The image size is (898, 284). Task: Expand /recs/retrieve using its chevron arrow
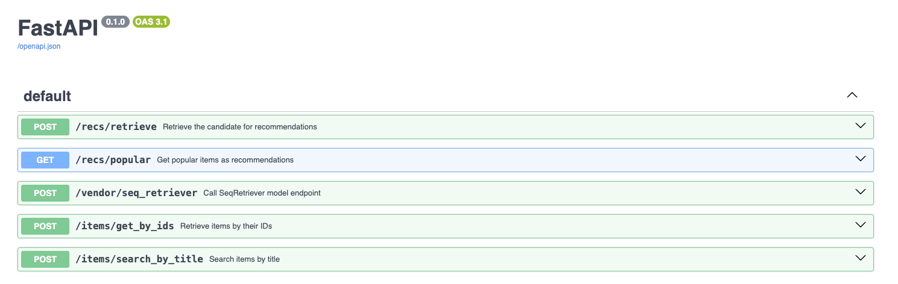click(x=861, y=126)
